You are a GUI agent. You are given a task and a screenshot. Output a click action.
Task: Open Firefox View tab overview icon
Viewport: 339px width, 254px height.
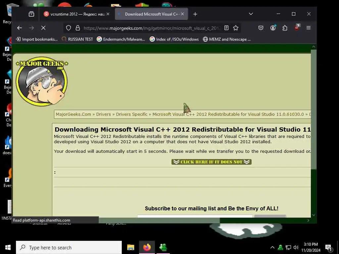point(31,14)
